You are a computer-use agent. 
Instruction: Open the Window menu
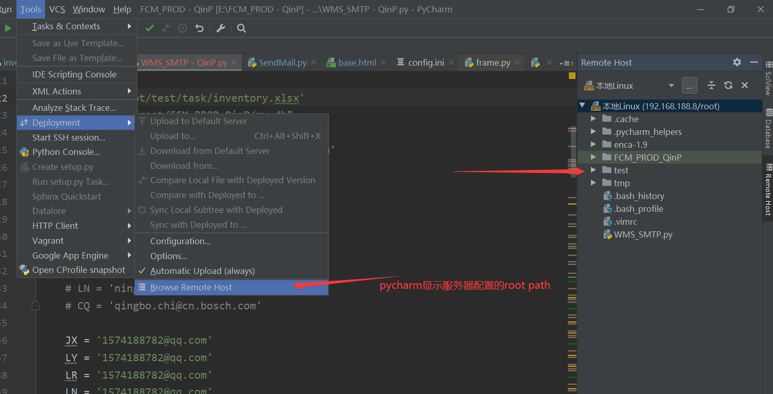[x=89, y=9]
